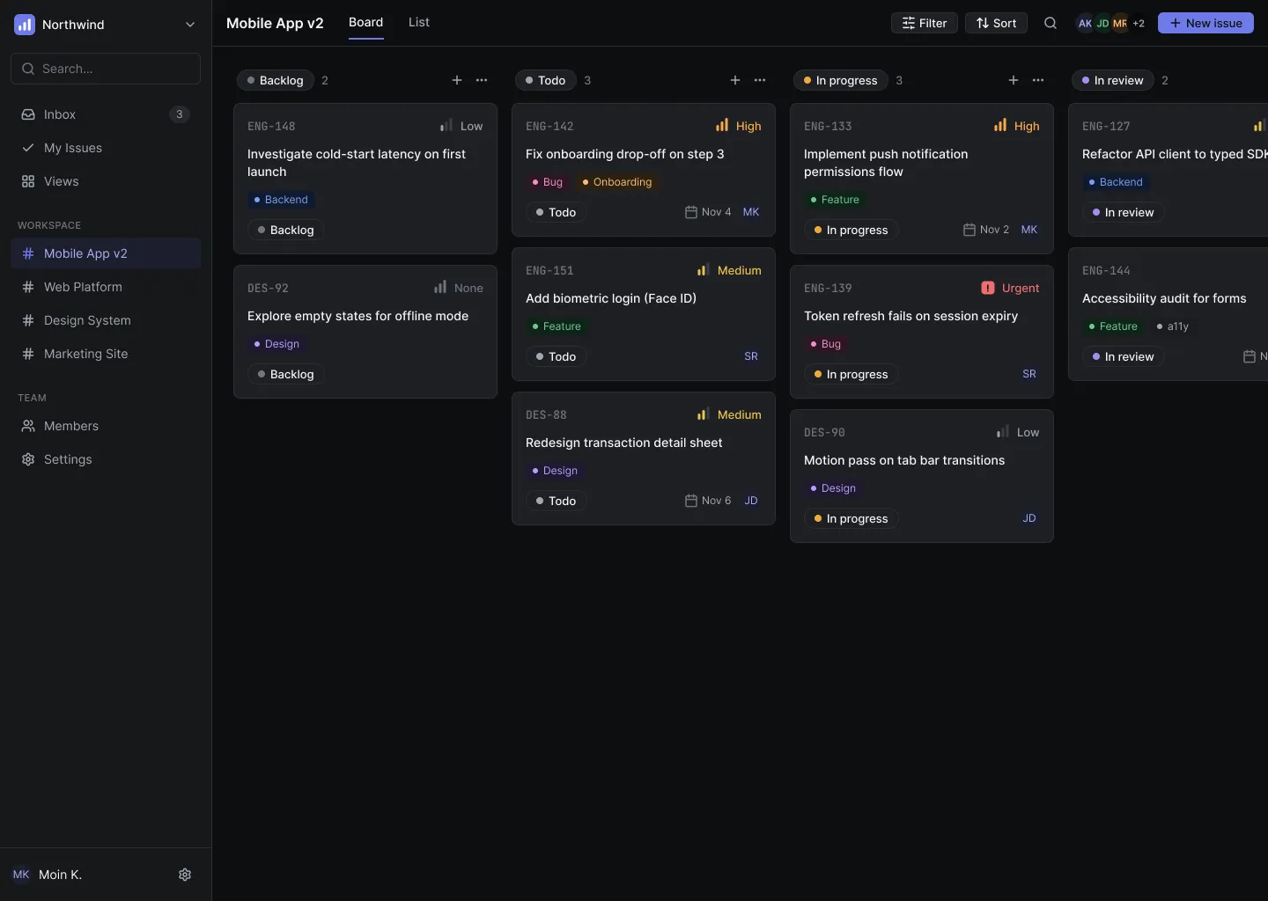Open the Sort options
This screenshot has width=1268, height=901.
pyautogui.click(x=996, y=24)
